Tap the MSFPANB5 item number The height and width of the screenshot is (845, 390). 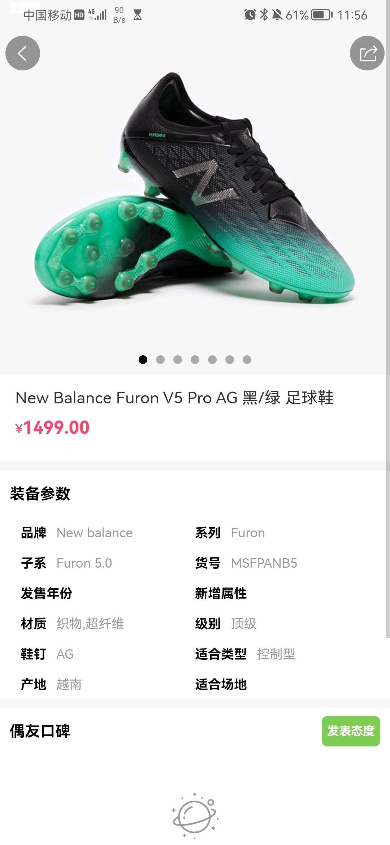click(x=264, y=563)
